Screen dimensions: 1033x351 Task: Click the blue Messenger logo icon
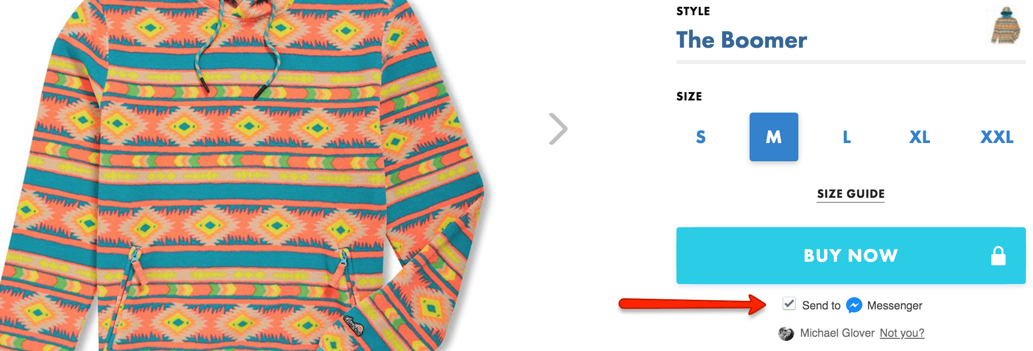tap(854, 305)
